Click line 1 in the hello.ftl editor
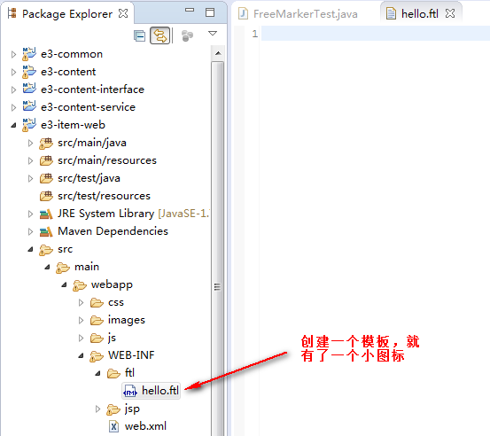The width and height of the screenshot is (490, 436). 376,34
